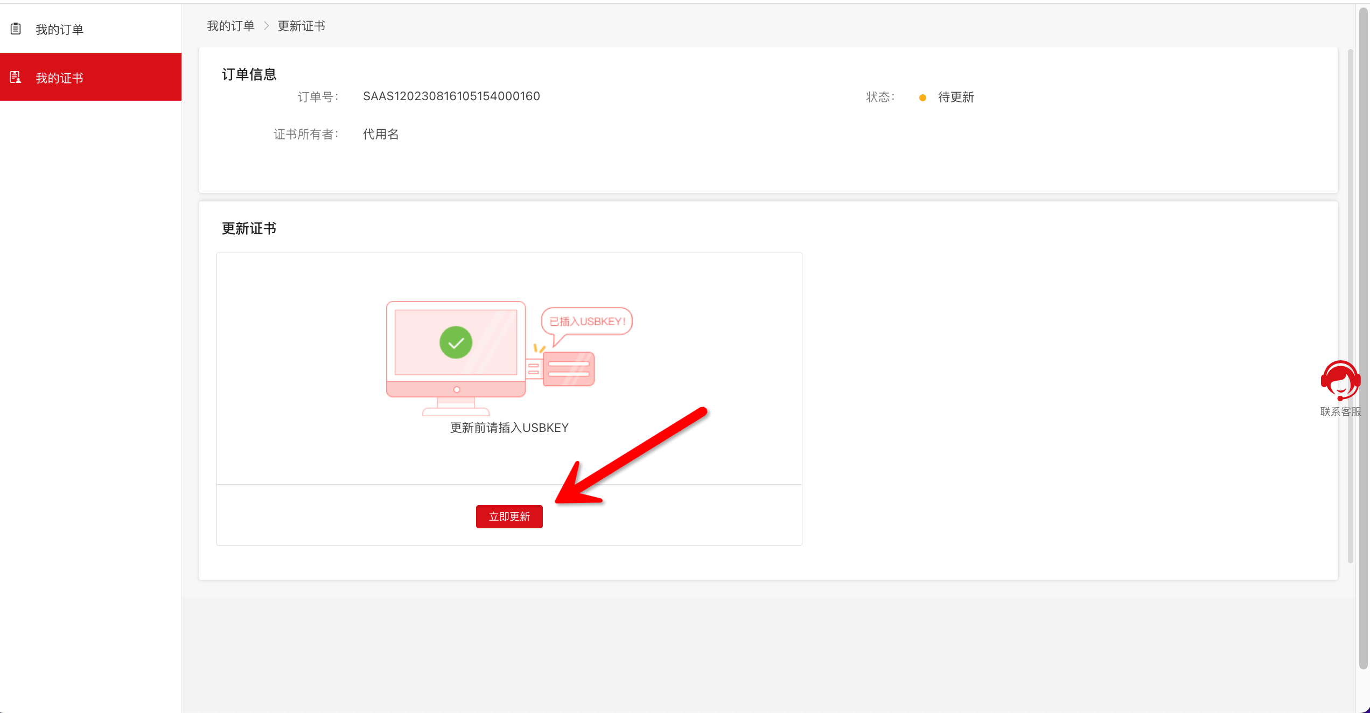Click the 更新前请插入USBKEY caption
The height and width of the screenshot is (713, 1370).
pos(509,428)
